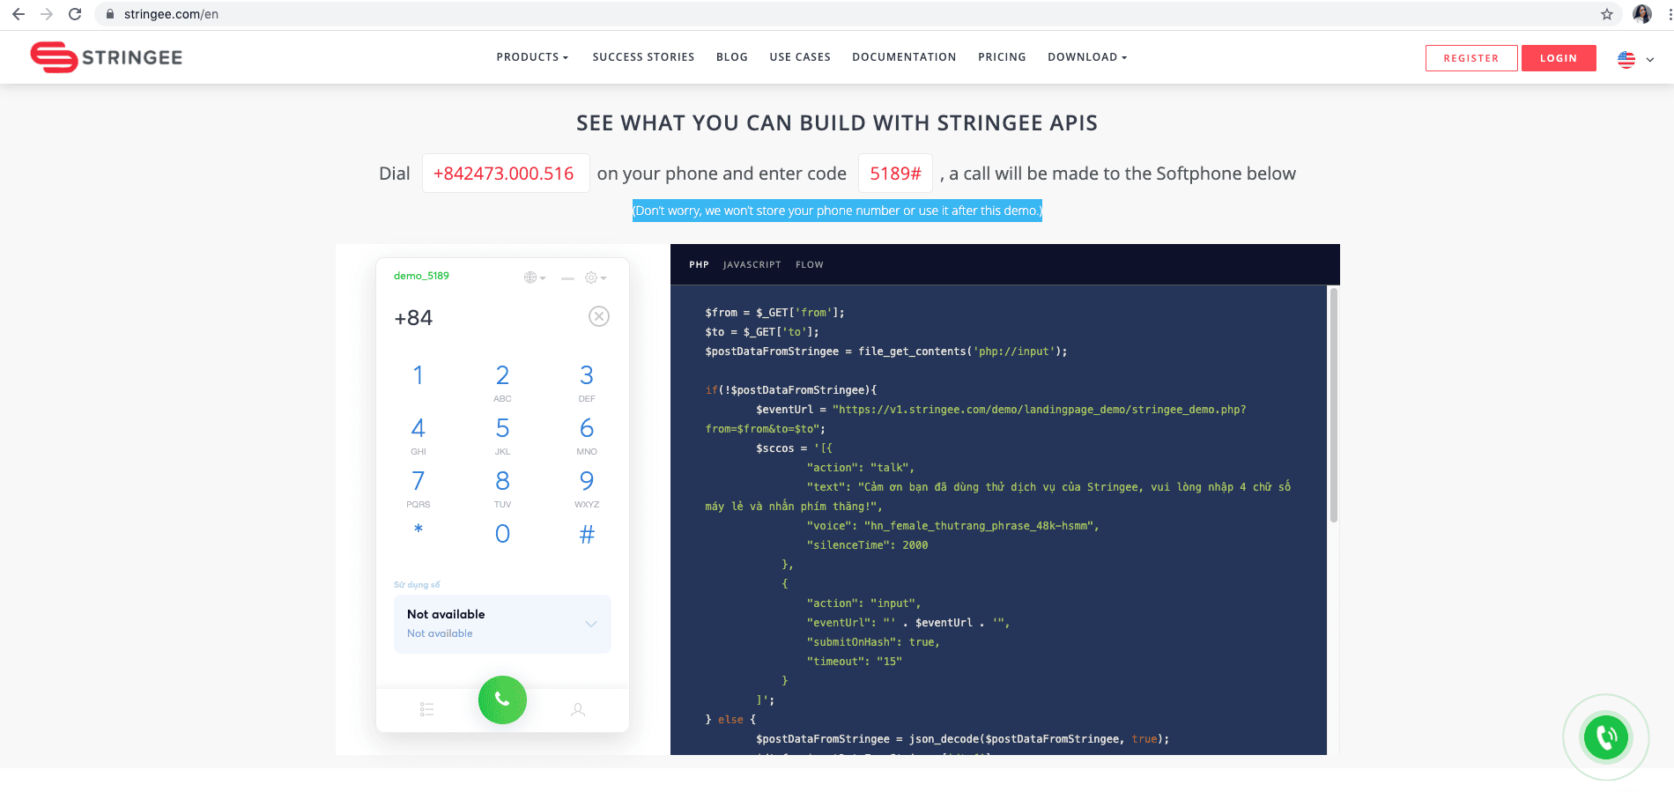Tap digit 5 on the dialpad
The width and height of the screenshot is (1674, 792).
[x=502, y=434]
